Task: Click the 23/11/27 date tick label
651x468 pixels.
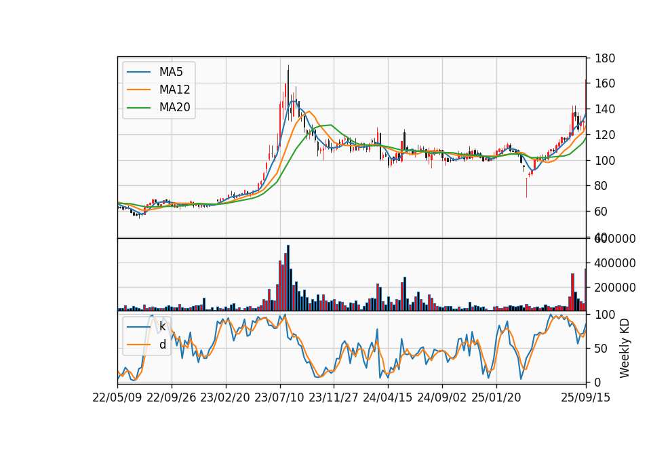Action: 334,397
